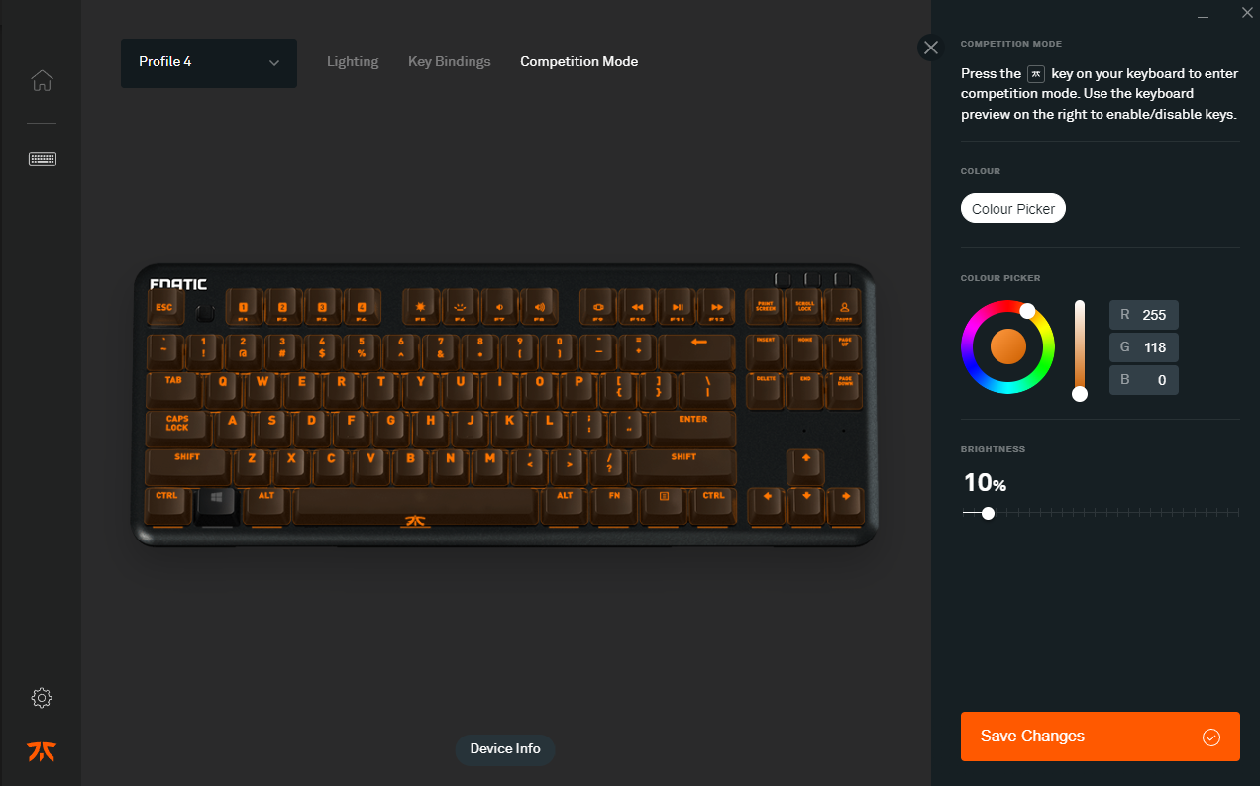Toggle the Caps Lock key on the preview
Screen dimensions: 1260x786
coord(177,424)
